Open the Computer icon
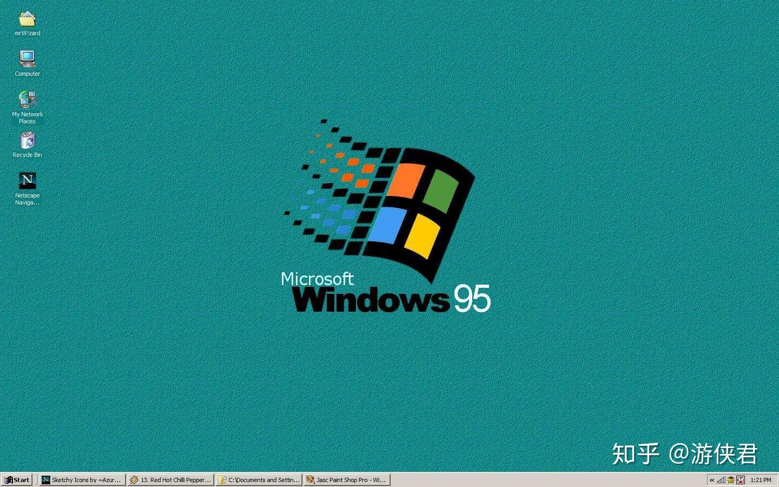This screenshot has width=779, height=487. (x=27, y=61)
